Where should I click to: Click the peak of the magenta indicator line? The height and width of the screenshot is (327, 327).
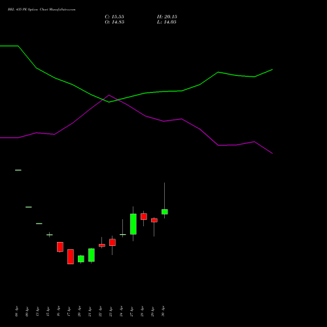point(109,95)
